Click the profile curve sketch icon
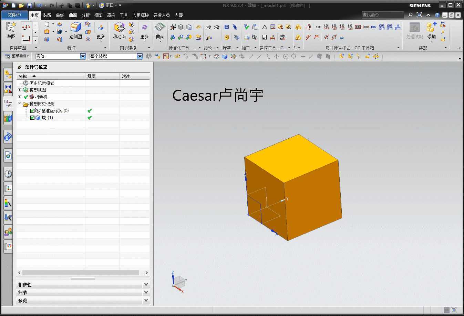This screenshot has width=464, height=316. tap(26, 27)
